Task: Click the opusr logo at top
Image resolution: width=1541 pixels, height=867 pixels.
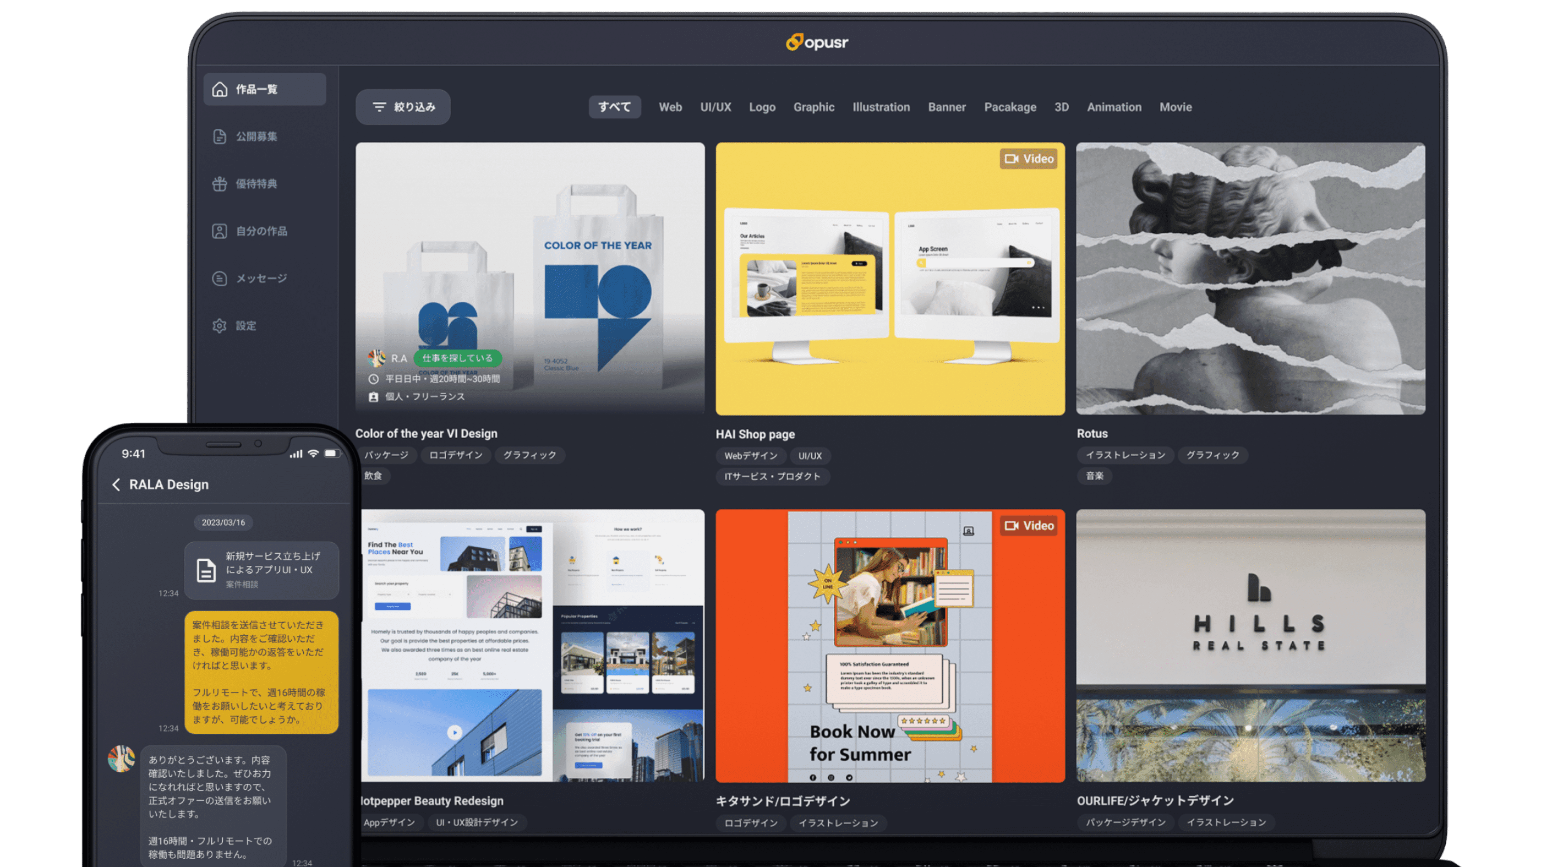Action: coord(818,42)
